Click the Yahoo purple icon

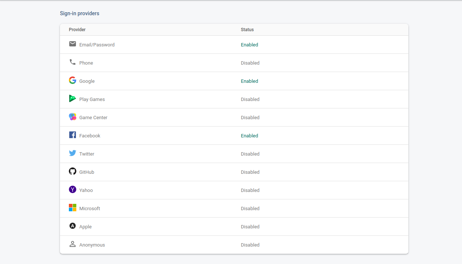tap(73, 189)
